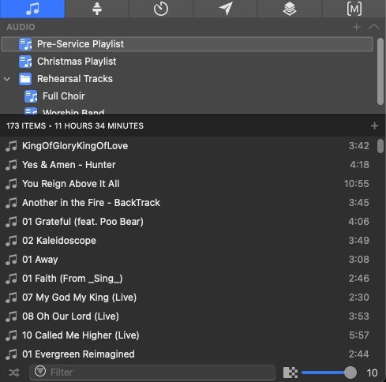
Task: Select track You Reign Above It All
Action: click(x=187, y=184)
